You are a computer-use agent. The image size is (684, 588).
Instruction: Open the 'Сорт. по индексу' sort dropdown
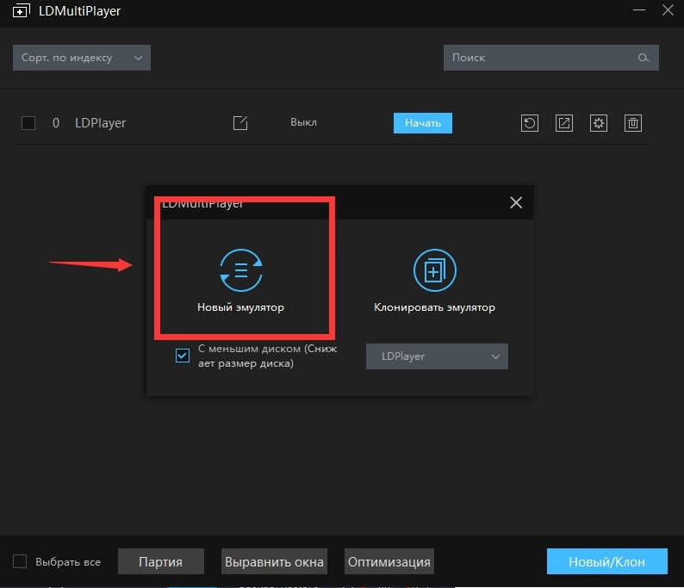[82, 58]
